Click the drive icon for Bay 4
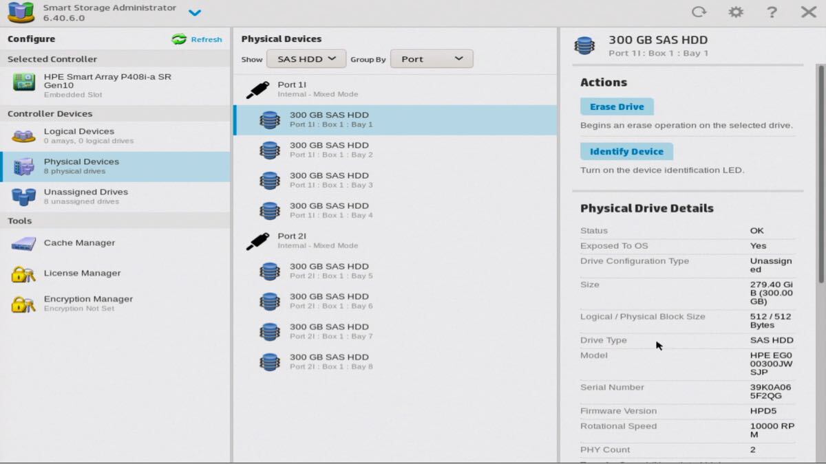The image size is (826, 464). coord(270,210)
